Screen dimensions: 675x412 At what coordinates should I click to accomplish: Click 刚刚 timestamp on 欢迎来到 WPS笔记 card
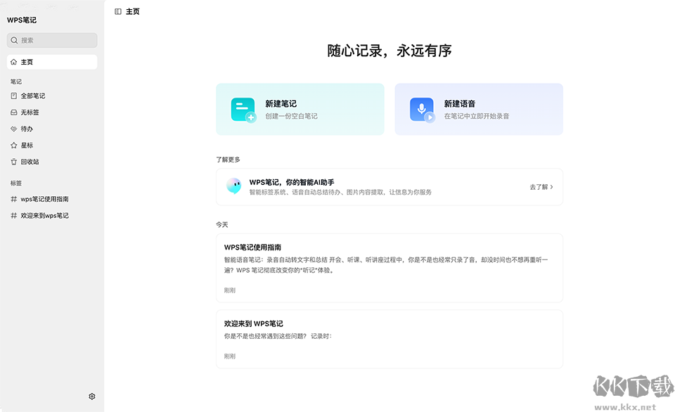[x=230, y=356]
